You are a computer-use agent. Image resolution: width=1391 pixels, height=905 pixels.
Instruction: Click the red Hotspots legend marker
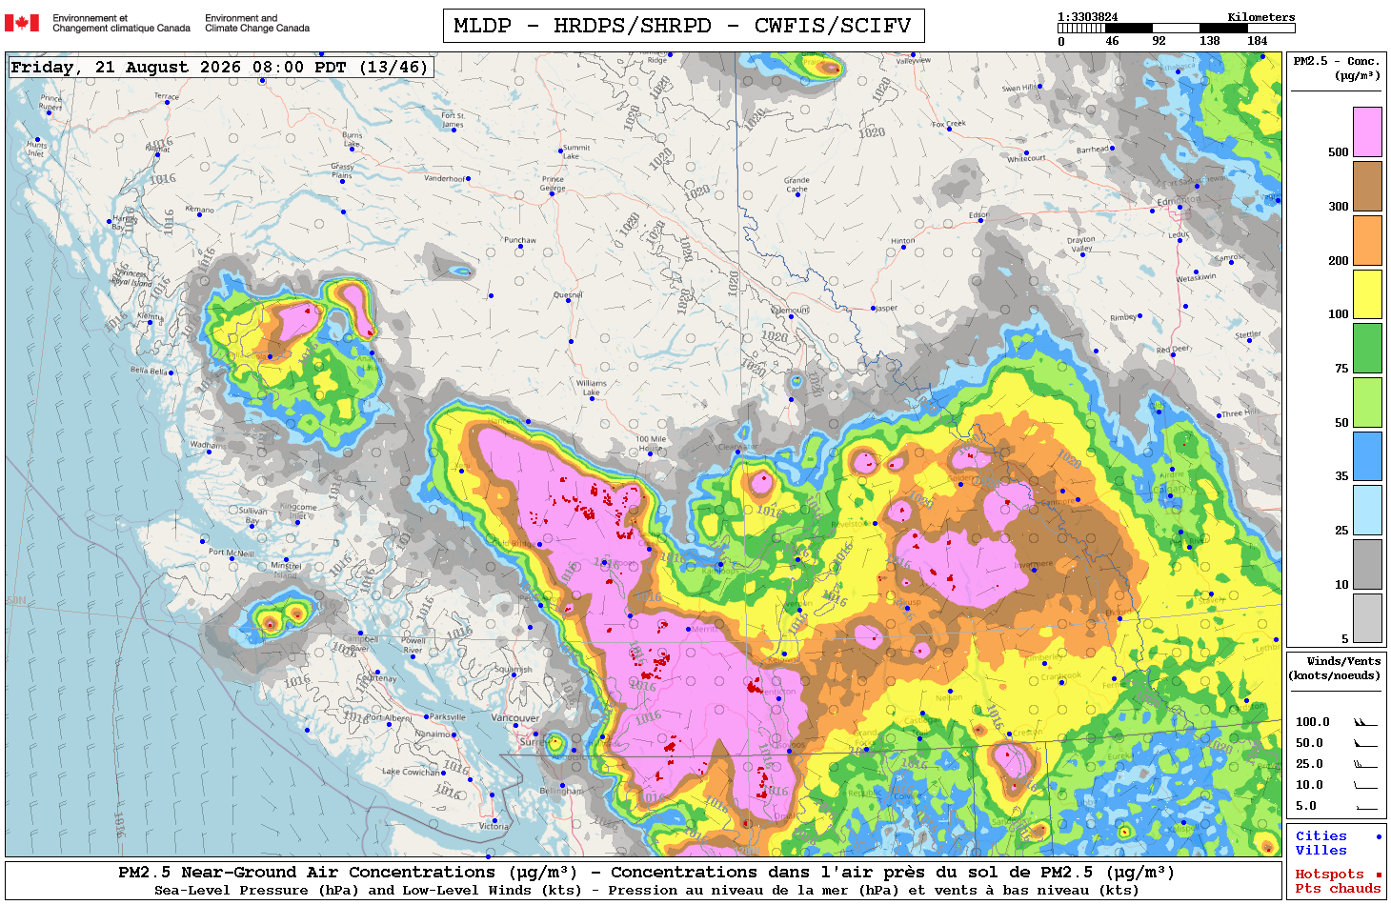[1379, 875]
